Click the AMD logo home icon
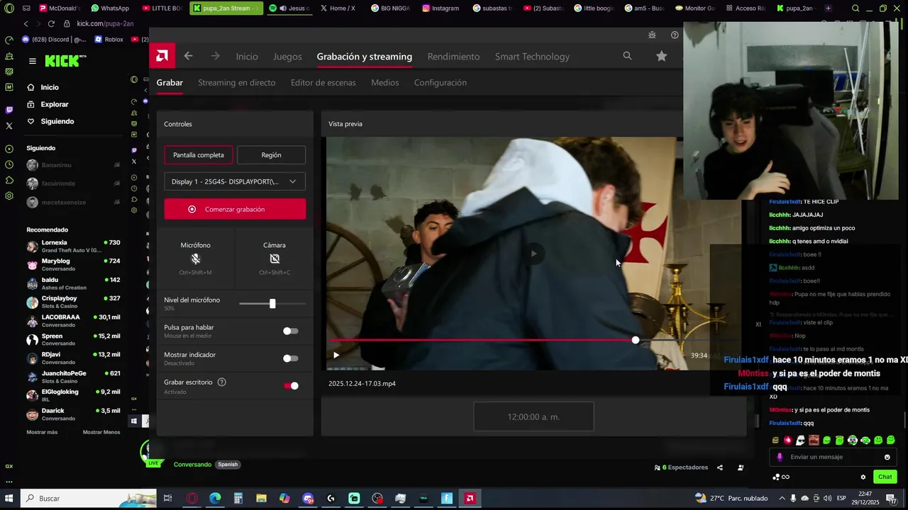Viewport: 908px width, 510px height. 162,56
